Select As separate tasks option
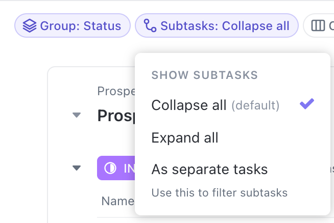Image resolution: width=334 pixels, height=223 pixels. (x=209, y=169)
